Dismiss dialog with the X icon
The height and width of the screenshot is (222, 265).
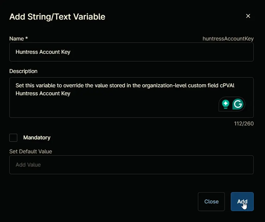[x=248, y=16]
